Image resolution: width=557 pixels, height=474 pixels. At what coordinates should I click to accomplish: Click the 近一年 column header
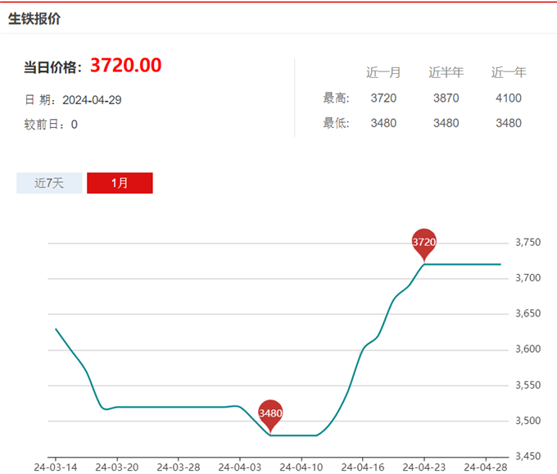coord(509,72)
